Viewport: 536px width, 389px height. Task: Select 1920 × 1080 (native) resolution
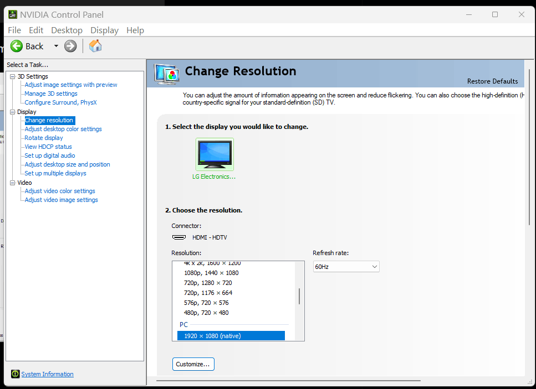click(231, 336)
